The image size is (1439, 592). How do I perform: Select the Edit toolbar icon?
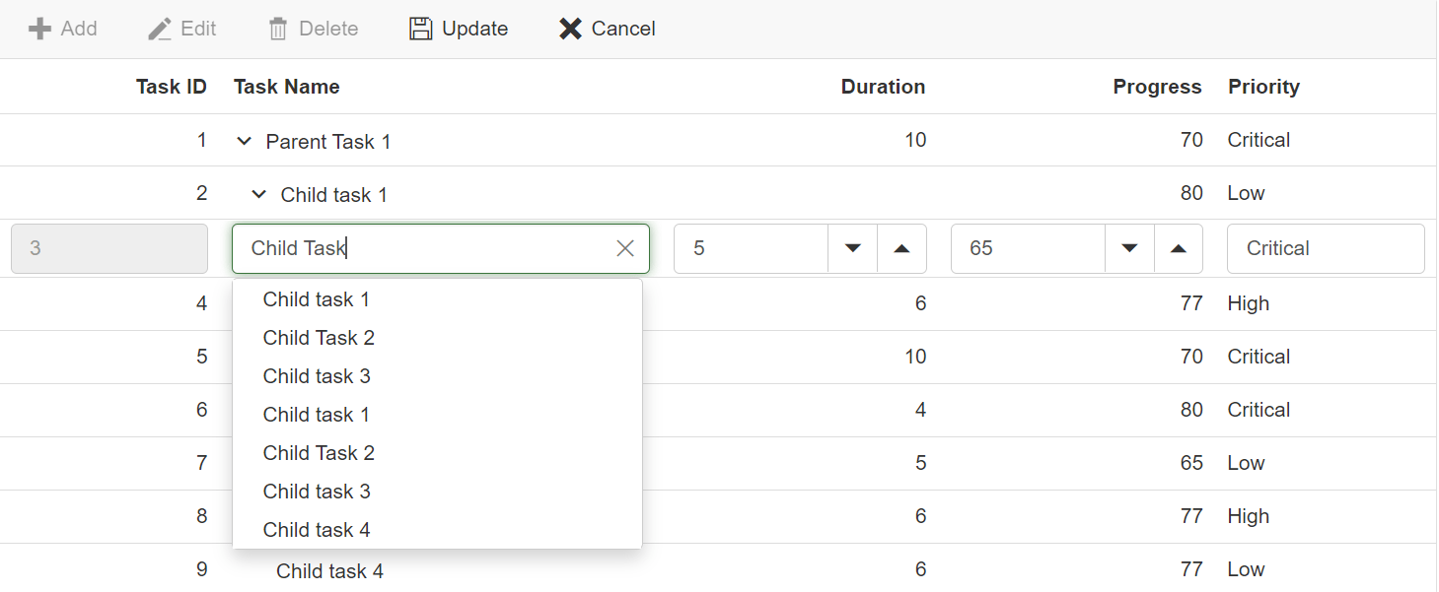pos(158,29)
